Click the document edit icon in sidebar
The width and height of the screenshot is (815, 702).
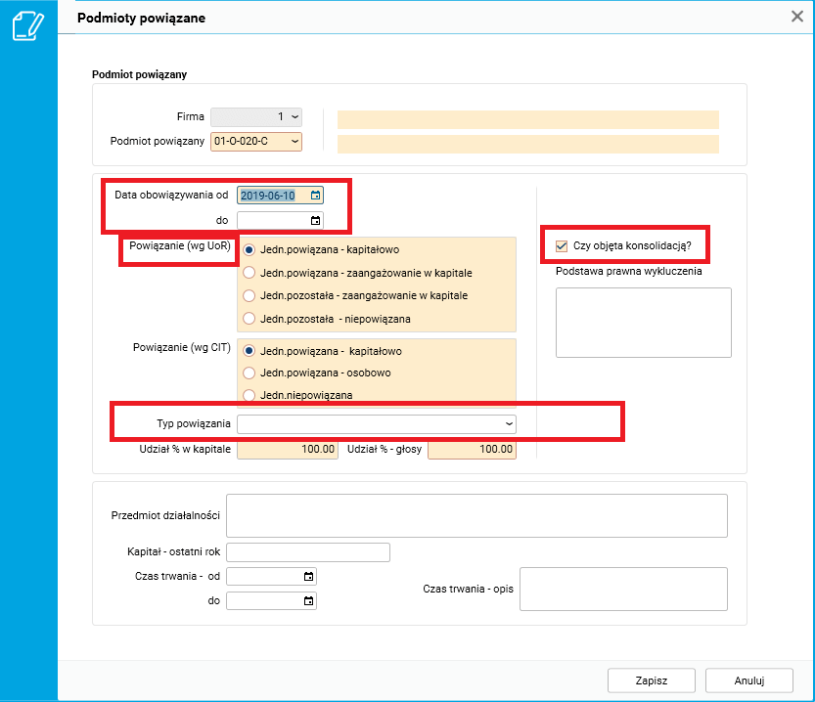click(x=27, y=26)
